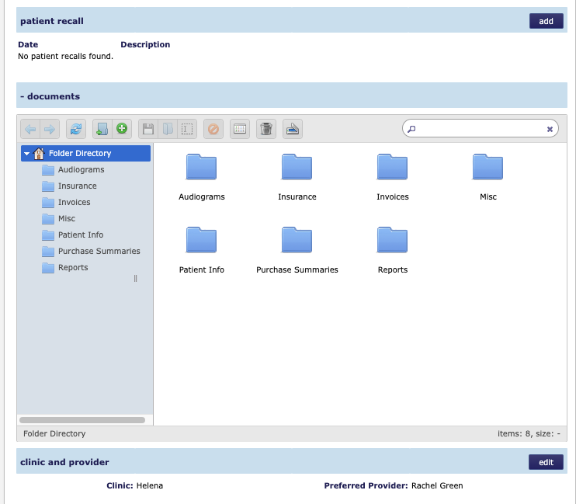Go back using the left arrow toolbar icon

30,129
